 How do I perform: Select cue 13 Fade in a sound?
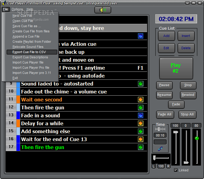coord(76,115)
